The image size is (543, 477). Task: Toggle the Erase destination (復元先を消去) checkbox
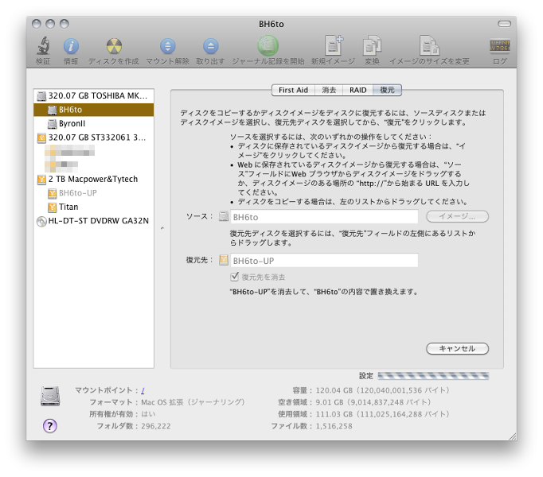pyautogui.click(x=234, y=277)
